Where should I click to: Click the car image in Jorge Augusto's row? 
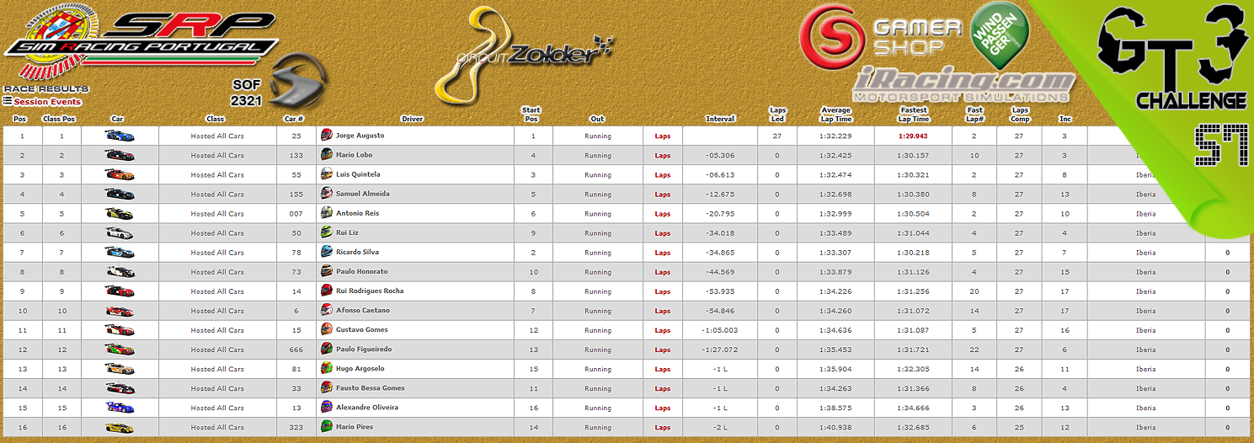[119, 136]
